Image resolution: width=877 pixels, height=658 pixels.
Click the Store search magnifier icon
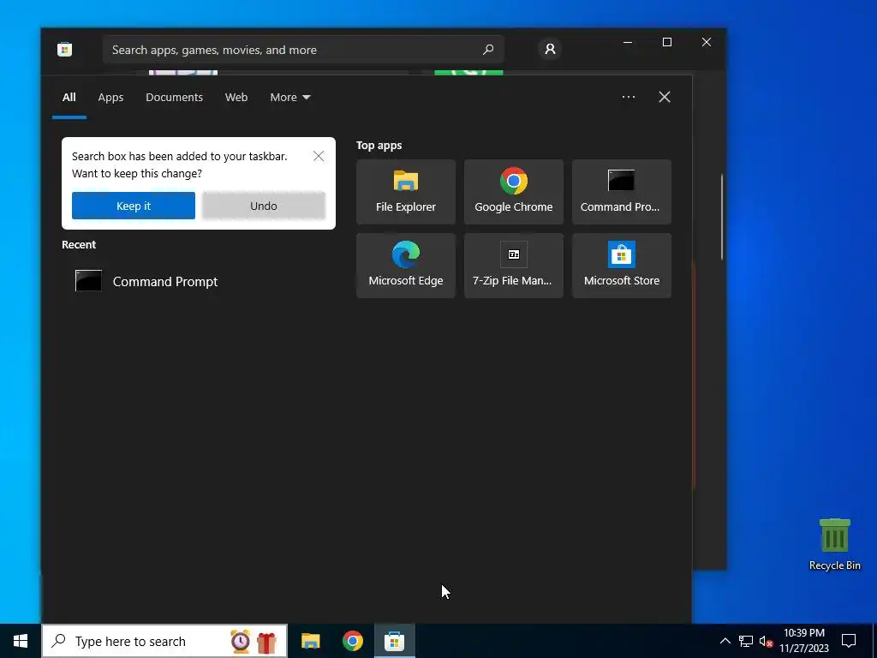(488, 50)
